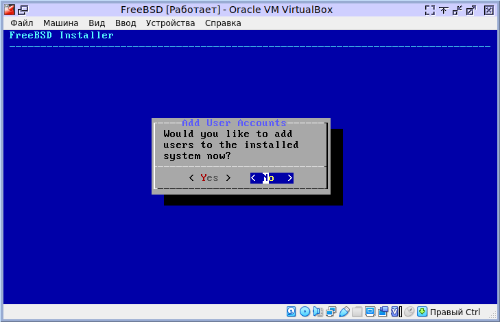This screenshot has width=500, height=322.
Task: Click the green keyboard capture arrow icon
Action: click(x=422, y=312)
